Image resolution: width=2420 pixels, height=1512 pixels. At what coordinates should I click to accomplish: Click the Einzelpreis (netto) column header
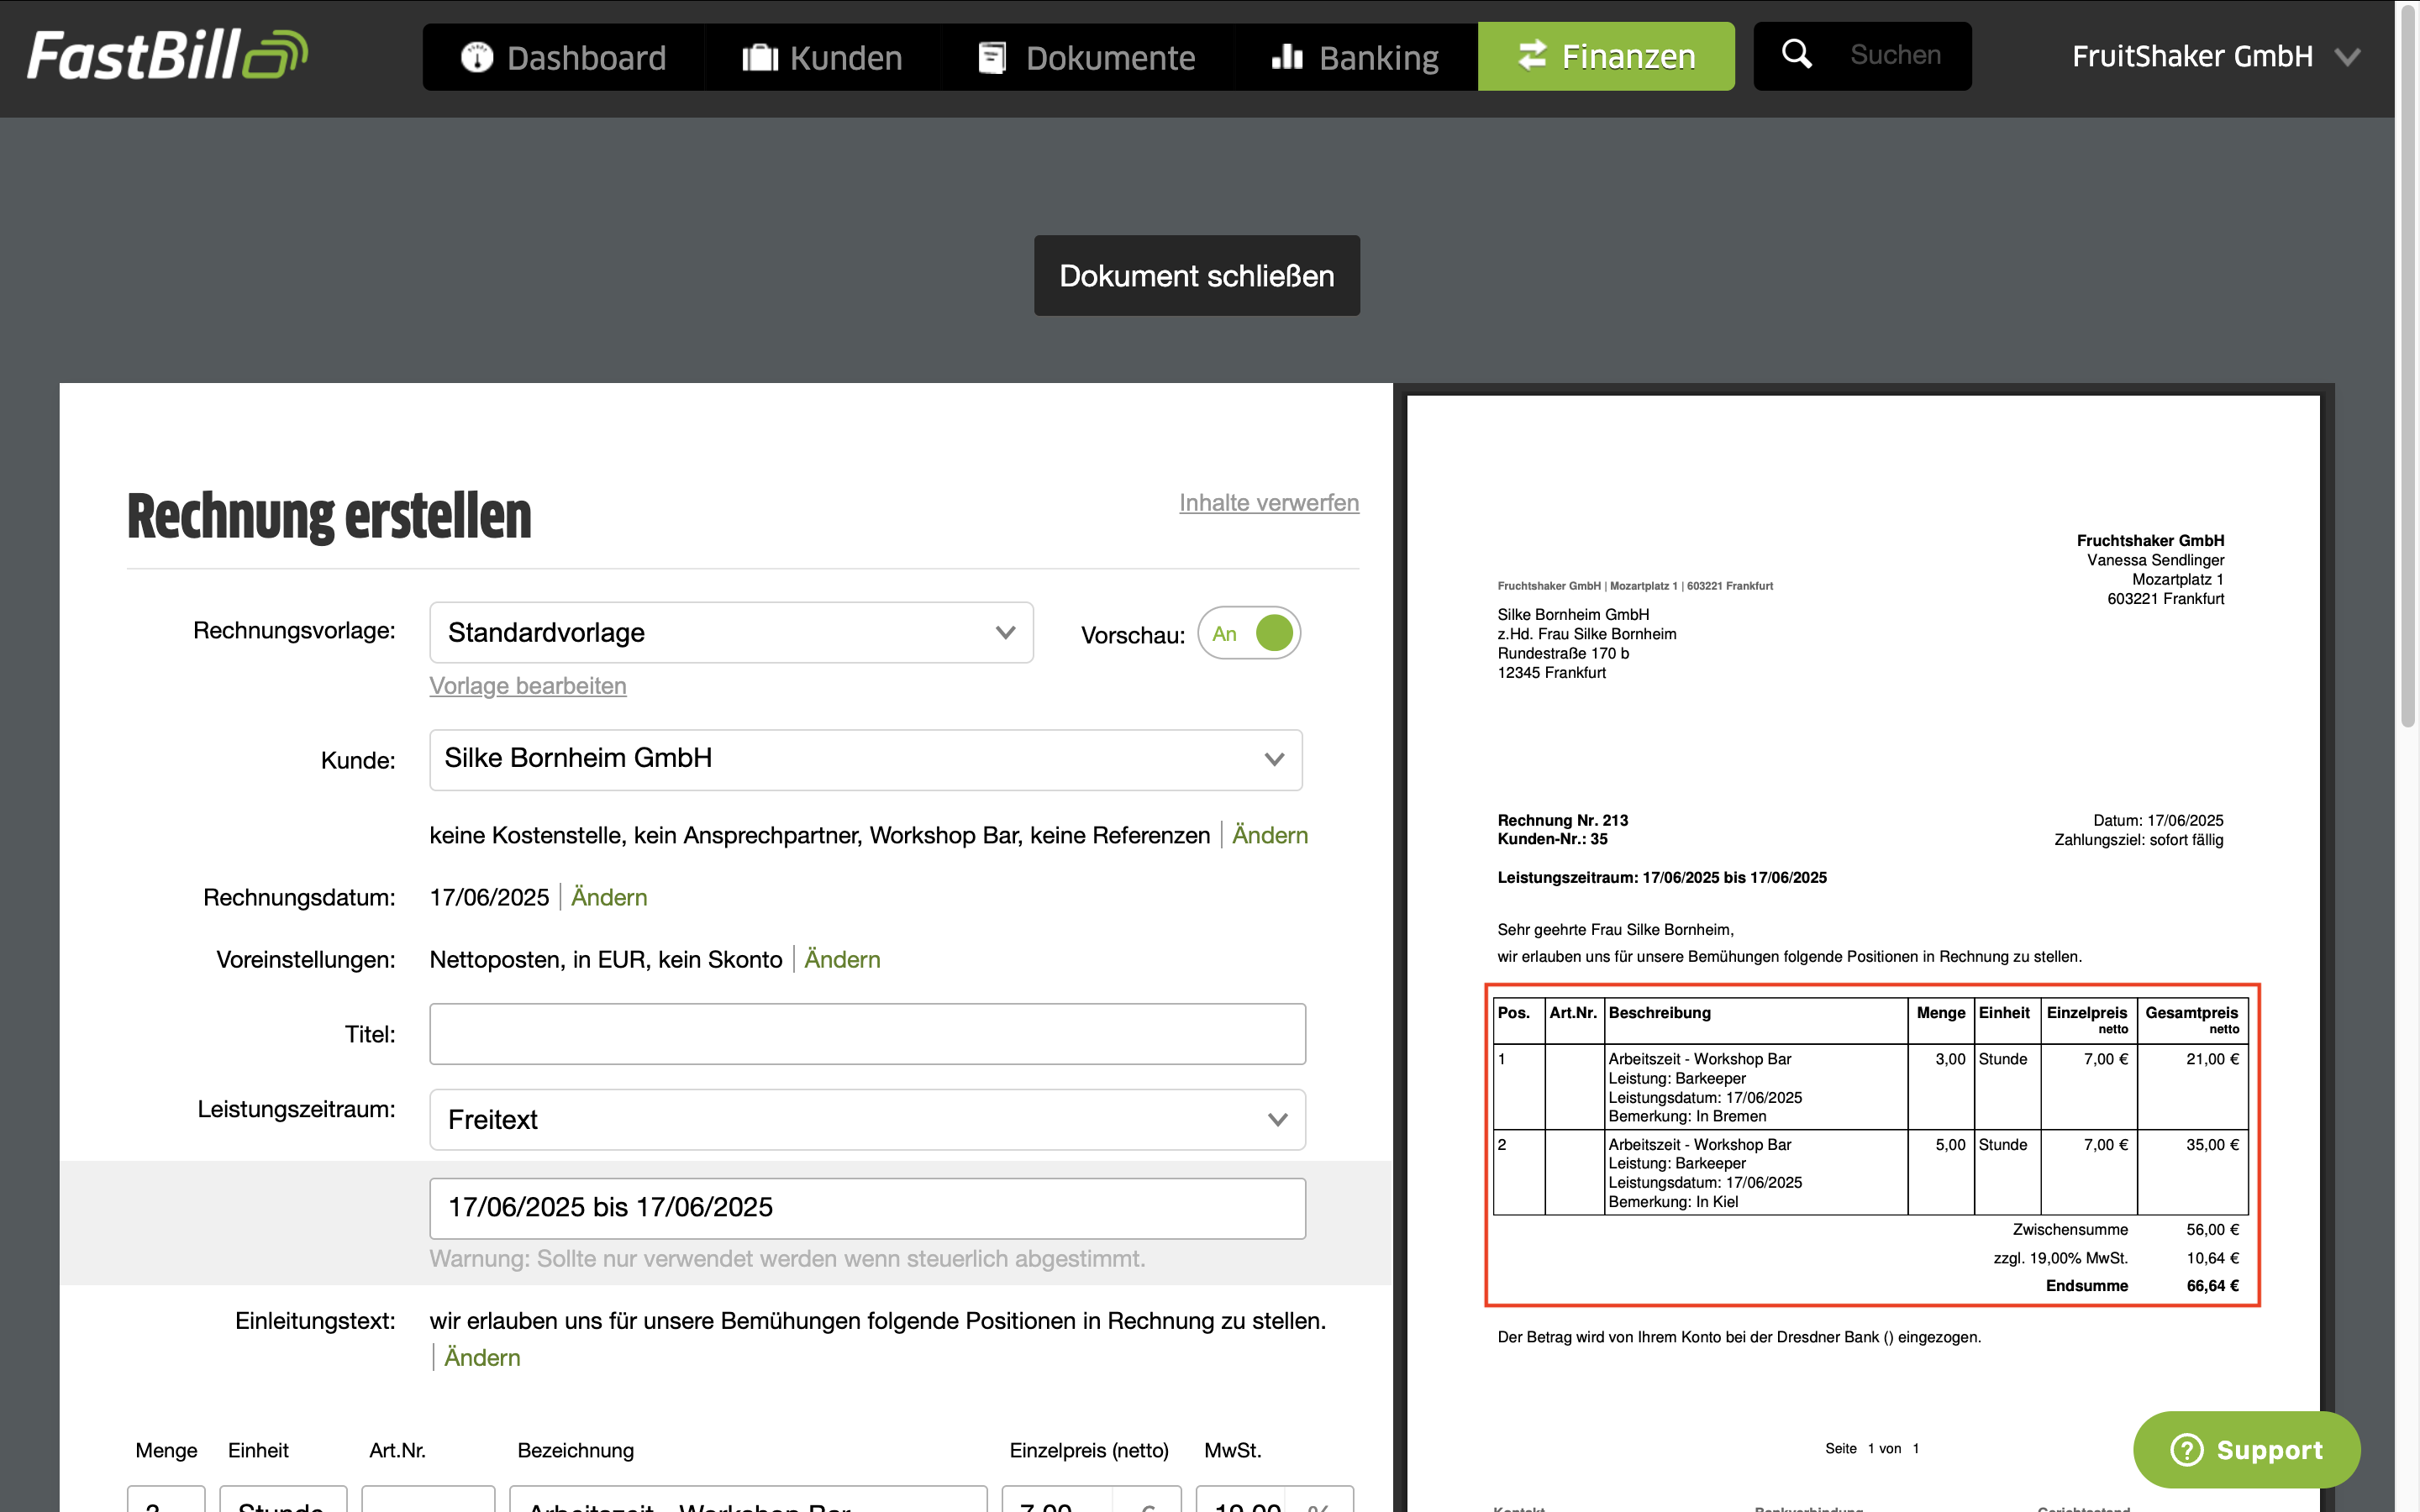pyautogui.click(x=1089, y=1450)
